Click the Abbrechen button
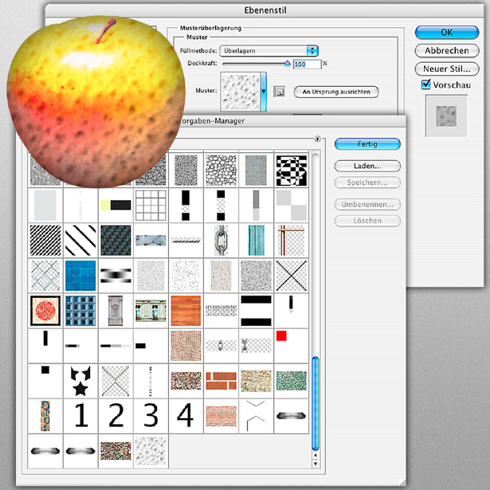 coord(446,51)
